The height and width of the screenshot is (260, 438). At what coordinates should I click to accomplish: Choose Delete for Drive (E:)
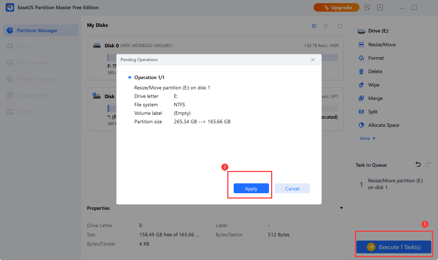click(x=370, y=71)
